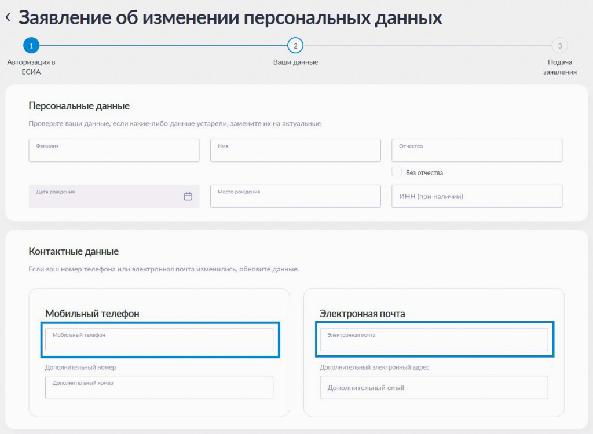Select step 2 circle in progress bar
Screen dimensions: 593x434
(295, 46)
